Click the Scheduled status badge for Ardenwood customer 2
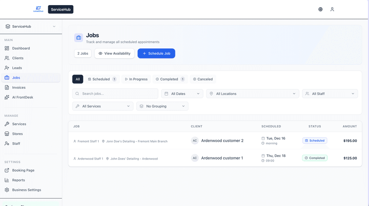Image resolution: width=369 pixels, height=206 pixels. click(x=314, y=140)
